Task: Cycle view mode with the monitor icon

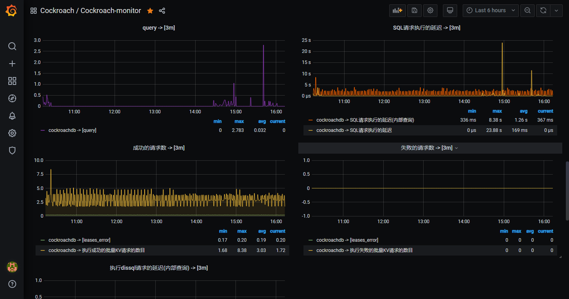Action: pos(450,11)
